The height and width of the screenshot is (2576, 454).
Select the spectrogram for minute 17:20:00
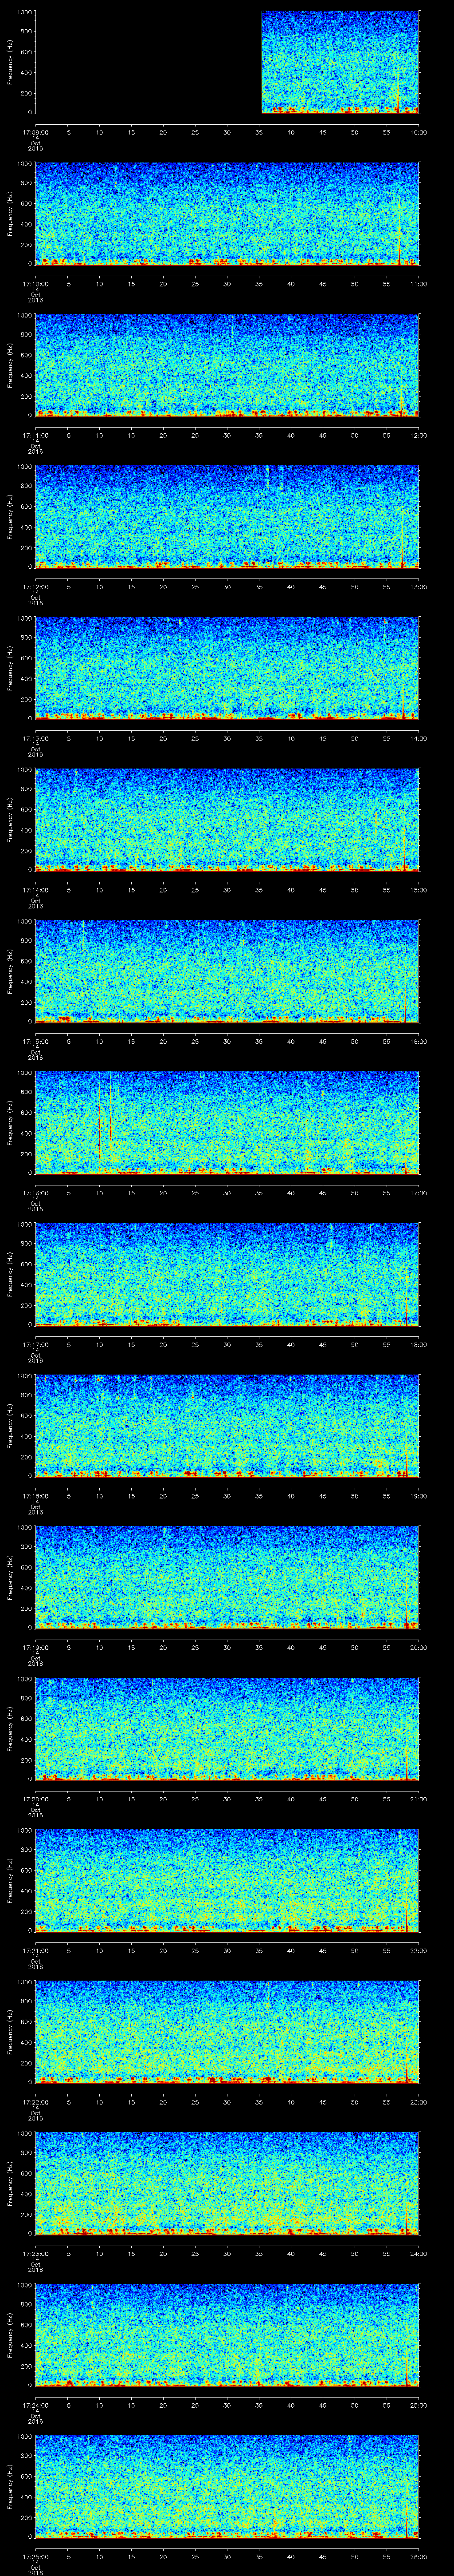click(227, 1729)
